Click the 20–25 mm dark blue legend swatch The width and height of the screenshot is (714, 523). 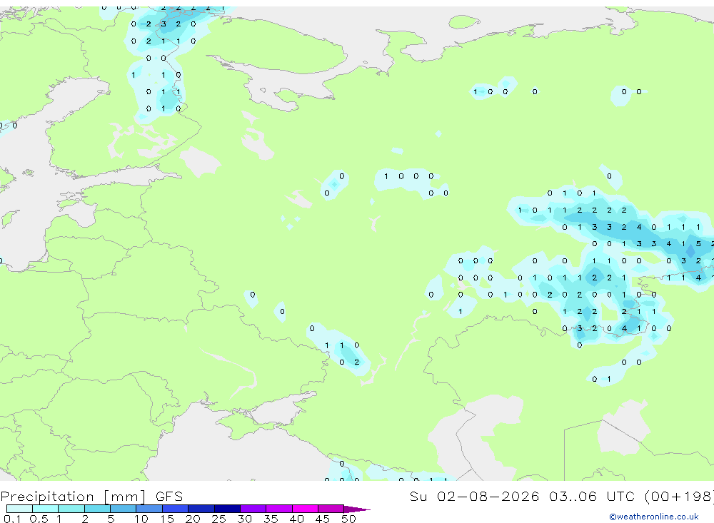201,509
